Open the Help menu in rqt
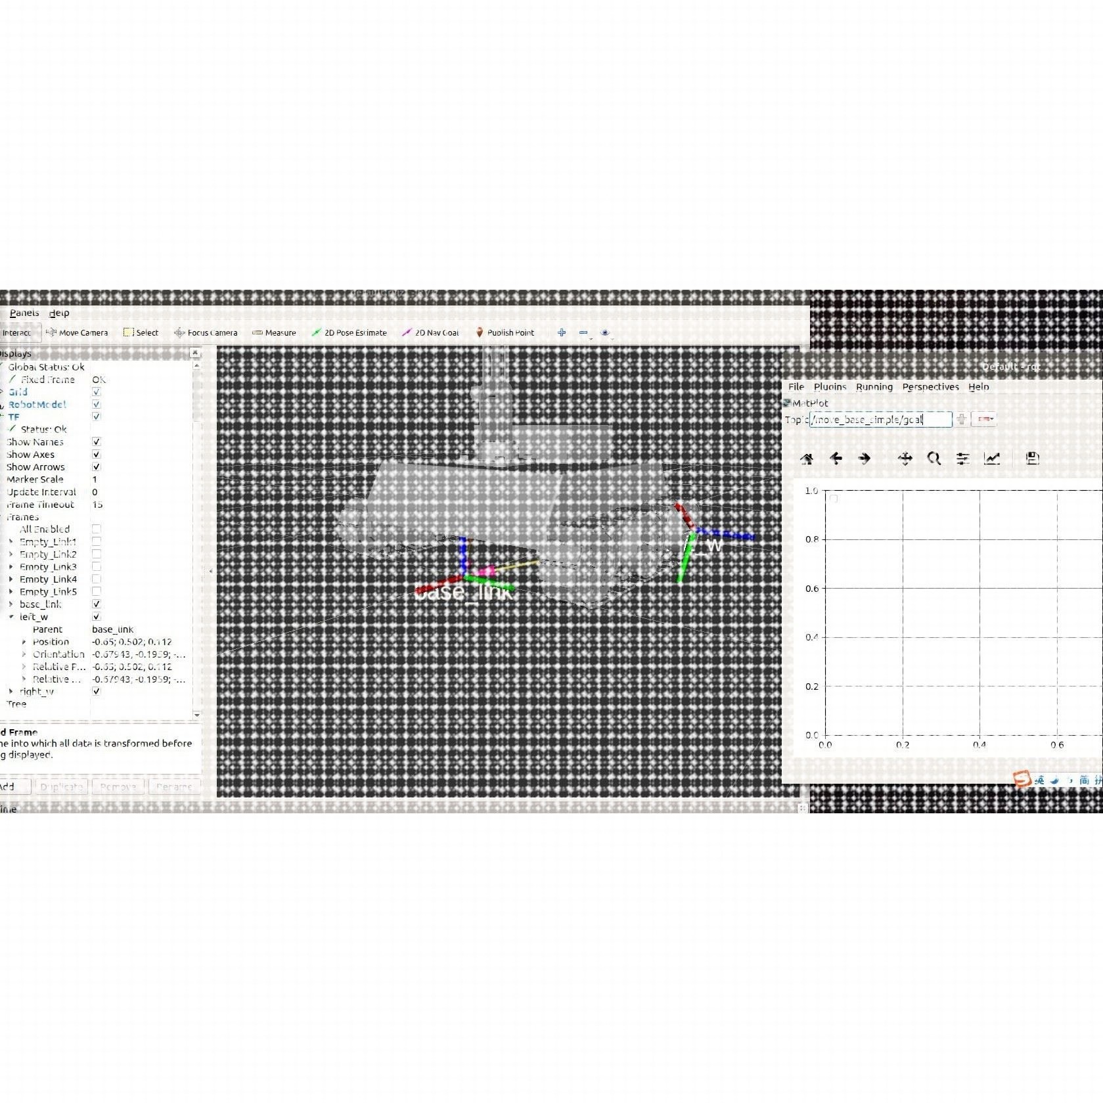This screenshot has width=1103, height=1103. click(979, 387)
